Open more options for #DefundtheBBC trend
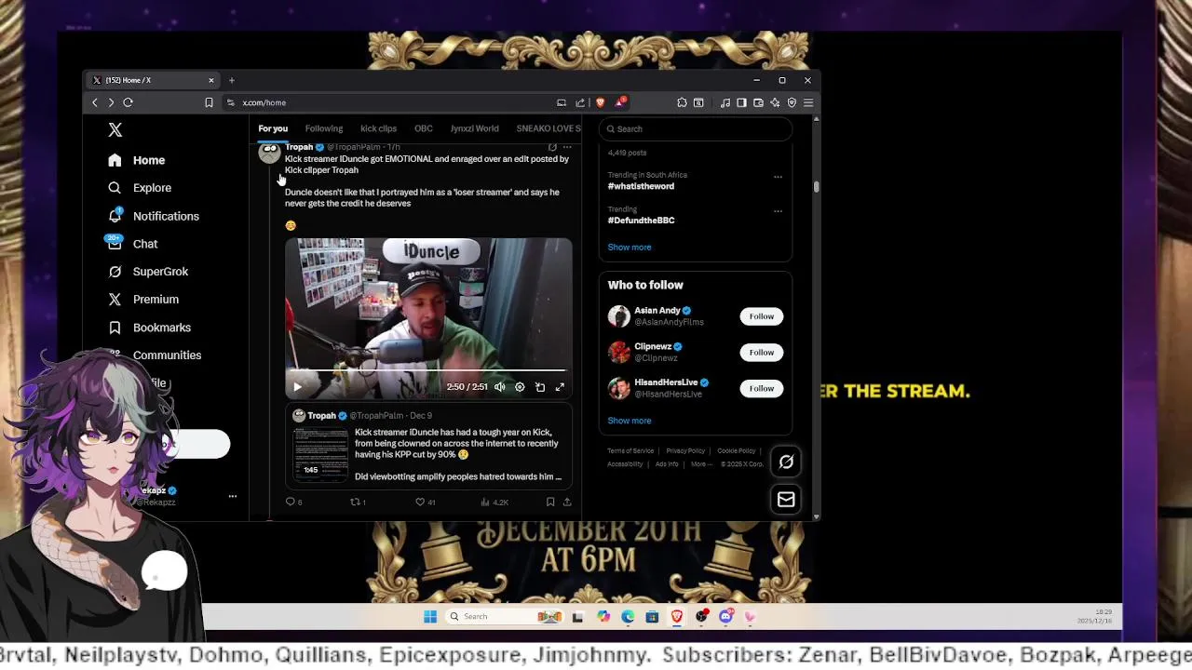Viewport: 1192px width, 670px height. point(778,211)
